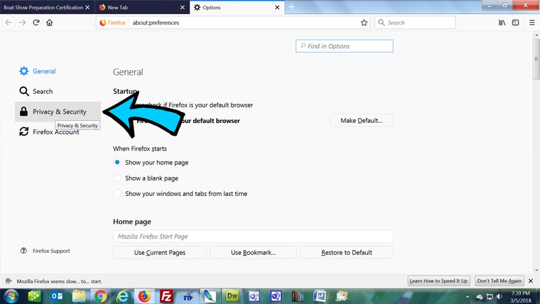Launch Internet Explorer from the taskbar
Image resolution: width=540 pixels, height=304 pixels.
[122, 297]
